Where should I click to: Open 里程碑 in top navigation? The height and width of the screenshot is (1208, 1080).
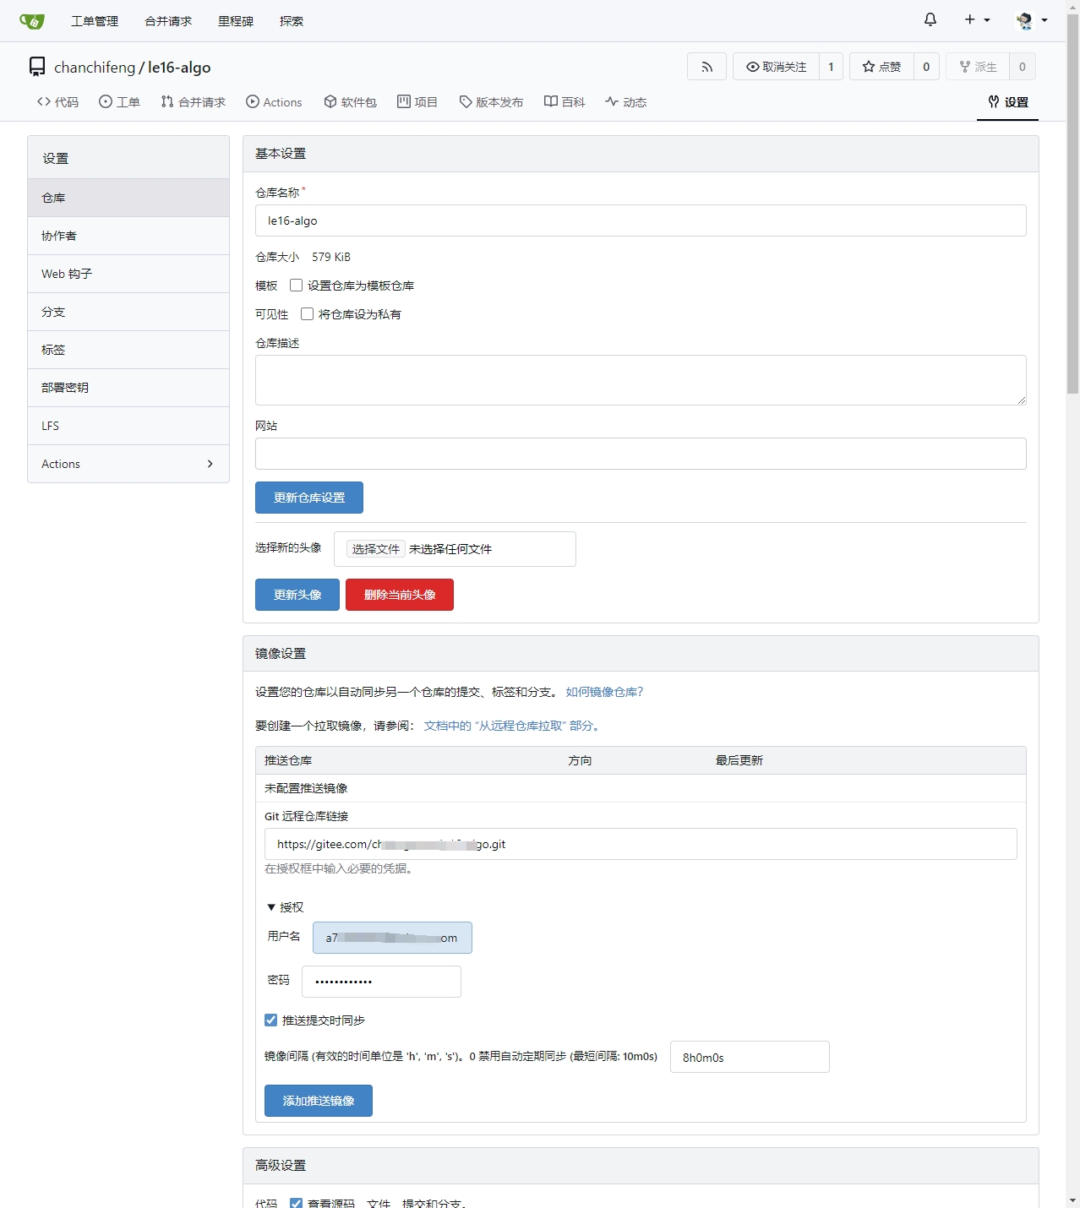coord(235,21)
